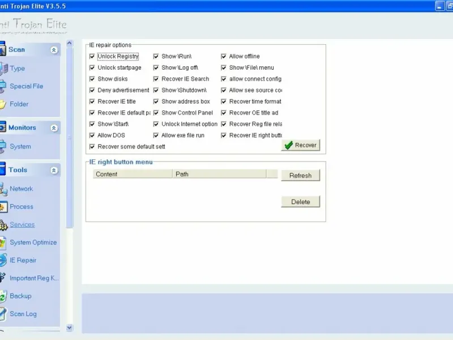Toggle Recover OE title ad checkbox

pos(224,113)
